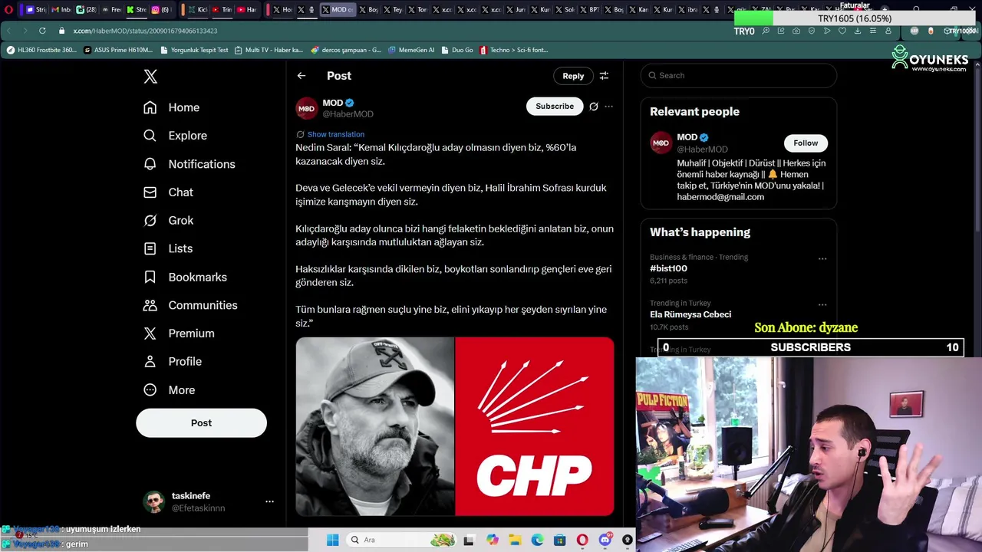Open the Ela Rümeysa Cebeci trending topic
The image size is (982, 552).
tap(690, 314)
